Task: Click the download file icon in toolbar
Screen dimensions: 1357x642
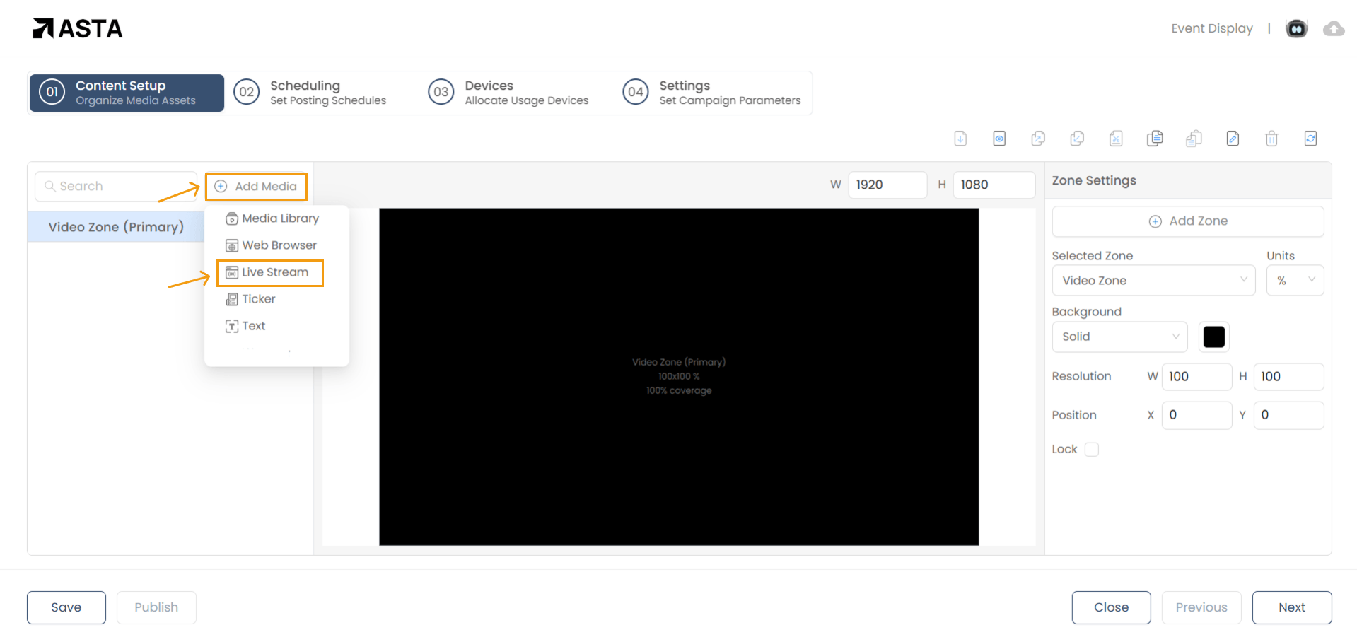Action: [x=960, y=139]
